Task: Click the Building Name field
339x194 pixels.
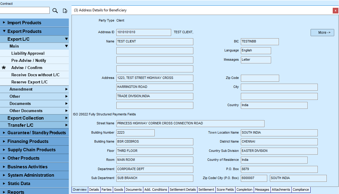Action: pos(155,142)
